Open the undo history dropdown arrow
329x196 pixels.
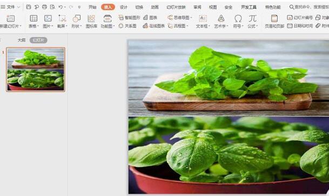pyautogui.click(x=65, y=7)
